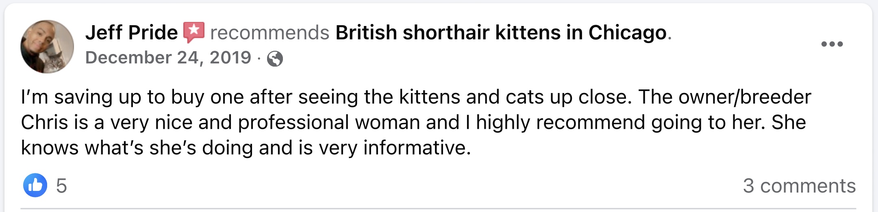The image size is (878, 212).
Task: Click the word "recommends" in the header
Action: [x=269, y=32]
